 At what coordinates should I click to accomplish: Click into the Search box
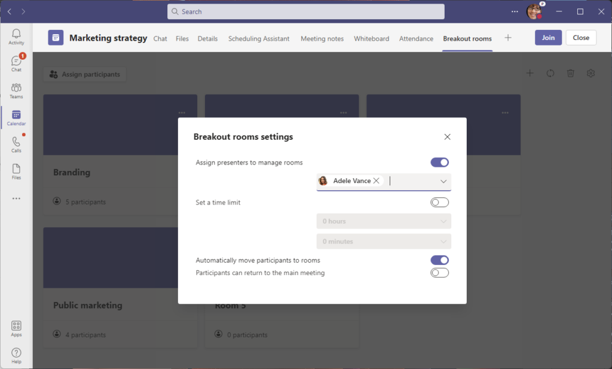(x=306, y=12)
